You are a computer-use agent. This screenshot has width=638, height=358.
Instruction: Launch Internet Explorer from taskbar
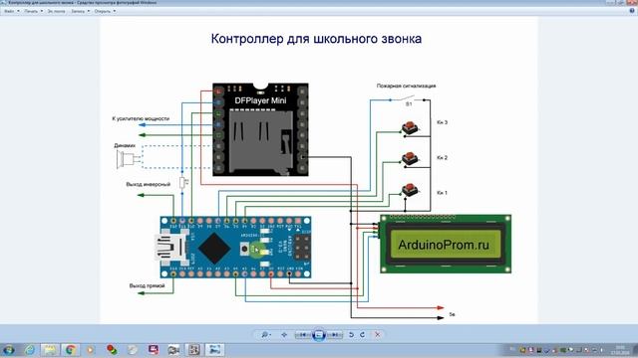coord(29,349)
